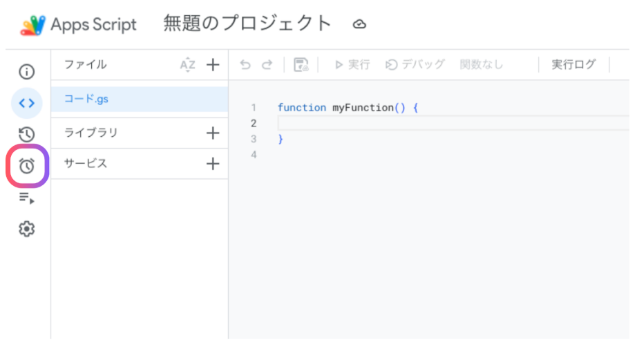Screen dimensions: 637x347
Task: Click the undo arrow in toolbar
Action: (245, 65)
